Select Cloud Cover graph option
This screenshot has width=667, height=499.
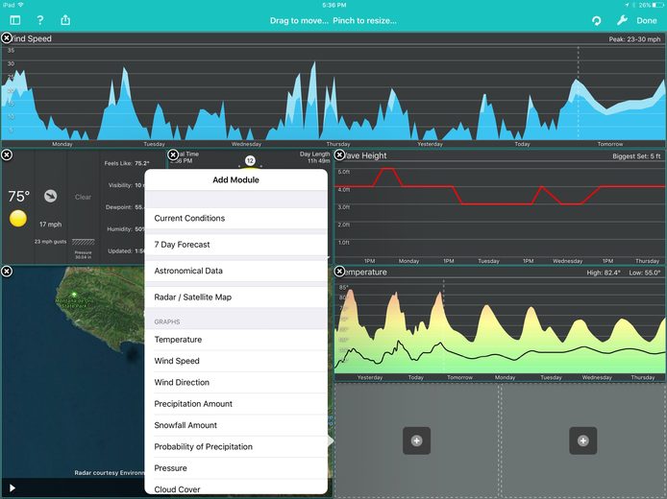[x=236, y=488]
